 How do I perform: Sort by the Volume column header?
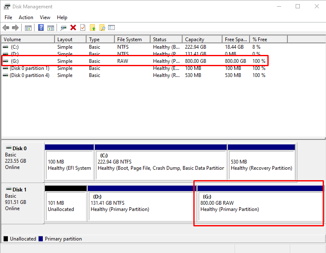[x=28, y=39]
